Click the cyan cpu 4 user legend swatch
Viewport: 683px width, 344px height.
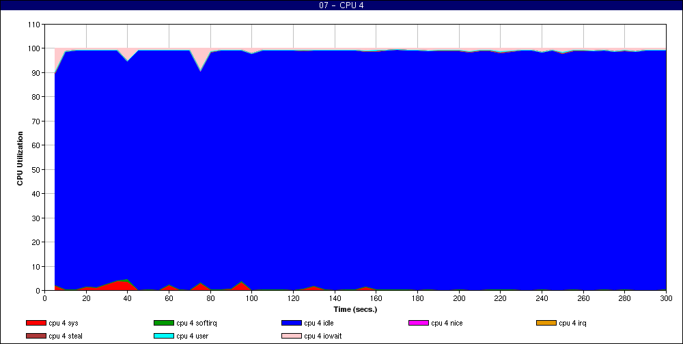pos(163,336)
